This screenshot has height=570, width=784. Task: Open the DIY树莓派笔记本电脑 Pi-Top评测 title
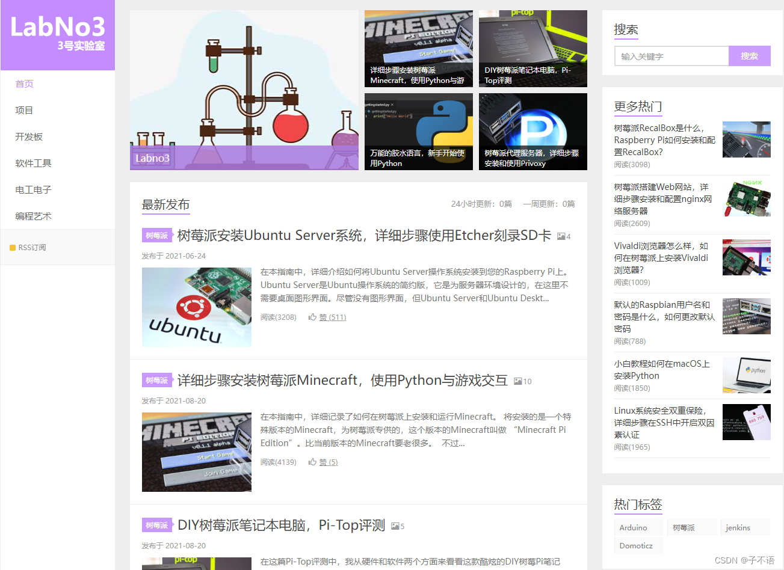[x=281, y=526]
